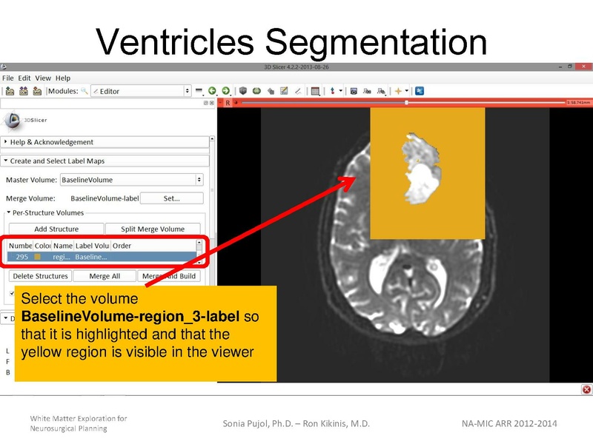Click the Add Structure button

coord(57,229)
